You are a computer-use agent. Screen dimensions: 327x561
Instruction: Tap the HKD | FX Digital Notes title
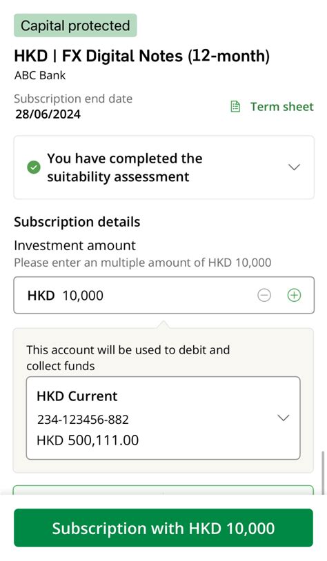[x=142, y=57]
